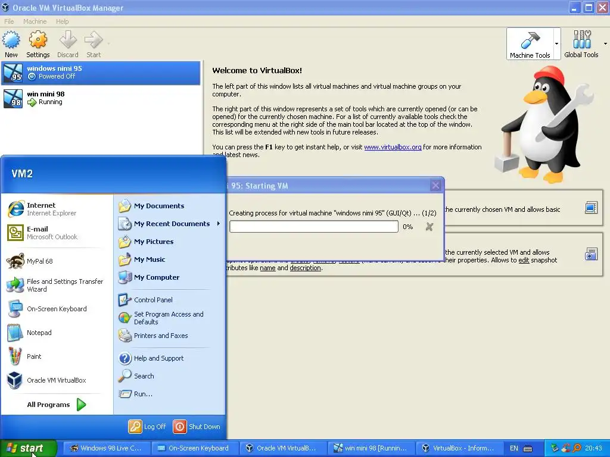Select the windows nimi 95 VM
Image resolution: width=610 pixels, height=457 pixels.
coord(101,73)
